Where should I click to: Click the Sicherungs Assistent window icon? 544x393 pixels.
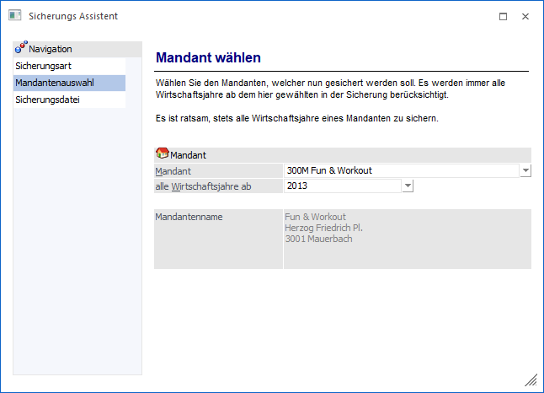click(14, 15)
